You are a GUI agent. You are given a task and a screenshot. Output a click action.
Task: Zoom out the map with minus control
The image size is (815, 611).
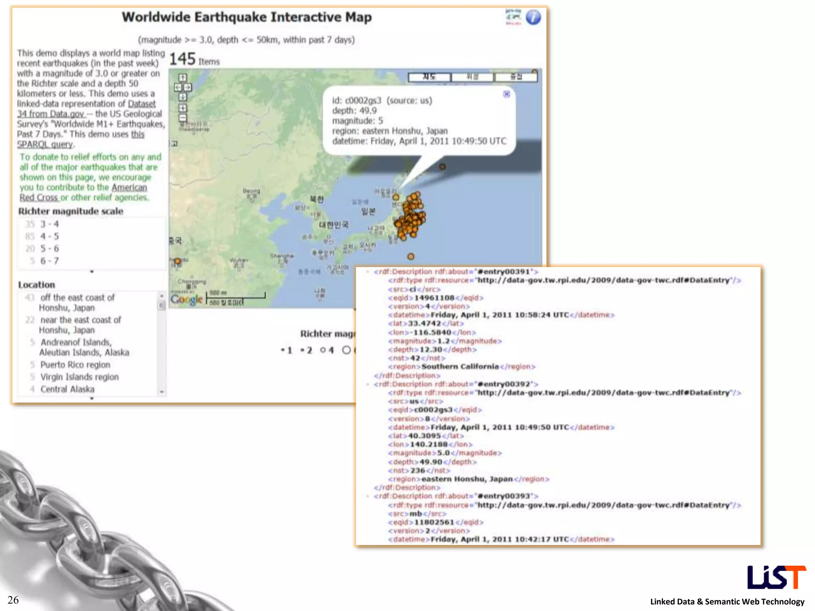pos(182,118)
